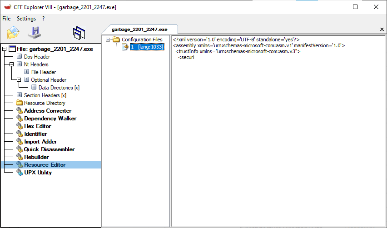387x228 pixels.
Task: Switch to the garbage_2201_2247.exe tab
Action: tap(139, 29)
